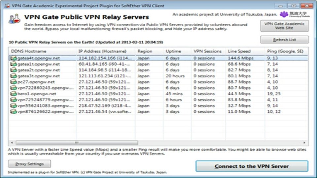The height and width of the screenshot is (178, 317).
Task: Click line speed 144.6 Mbps
Action: pos(241,58)
